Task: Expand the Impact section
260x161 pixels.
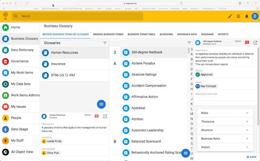Action: pos(225,147)
